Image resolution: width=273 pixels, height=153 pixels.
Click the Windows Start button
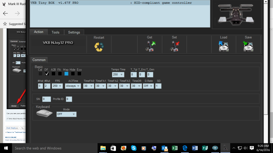pos(6,148)
